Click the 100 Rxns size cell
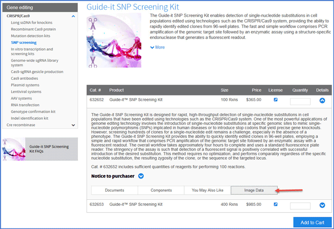Screen dimensions: 334x229 pos(229,100)
